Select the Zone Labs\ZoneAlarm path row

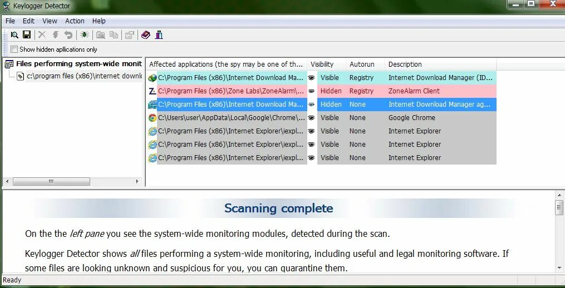click(x=232, y=91)
